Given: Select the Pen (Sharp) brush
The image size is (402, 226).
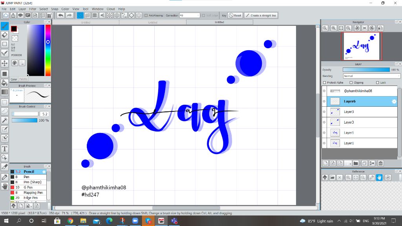Looking at the screenshot, I should pos(28,182).
